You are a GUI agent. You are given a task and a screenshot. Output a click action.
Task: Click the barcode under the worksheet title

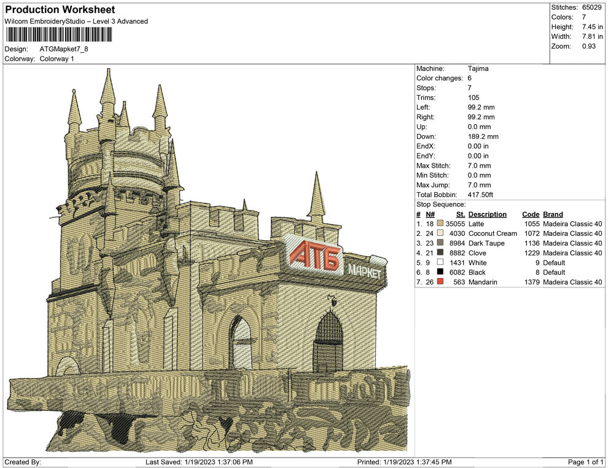[x=60, y=34]
